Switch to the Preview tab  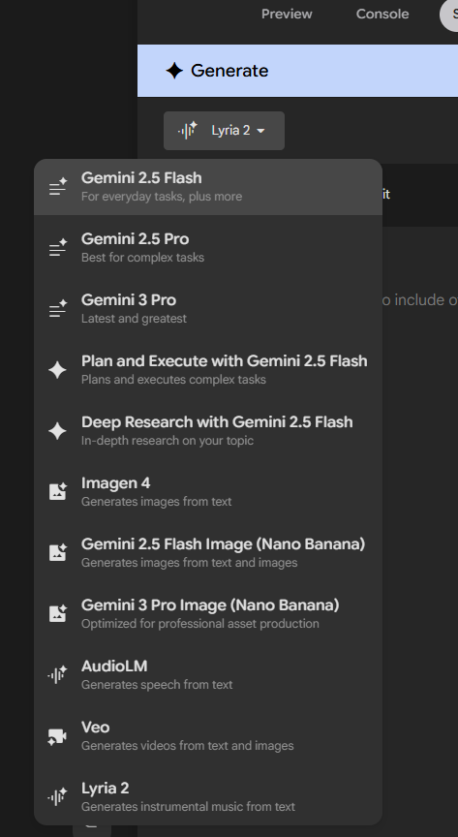coord(287,14)
